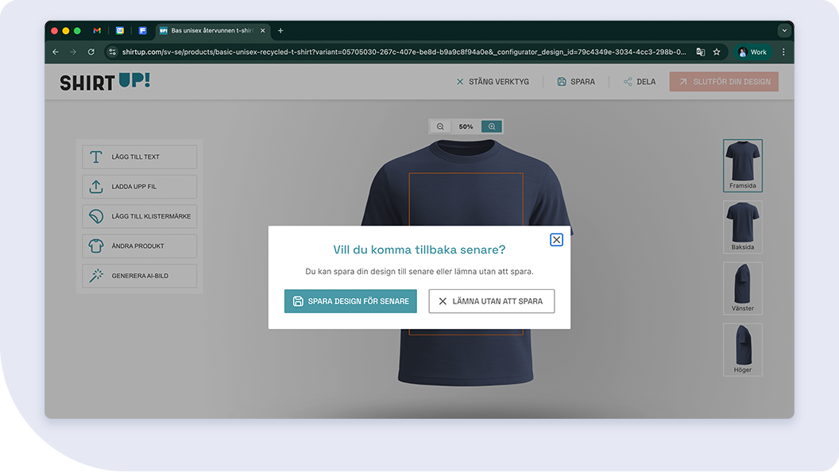Select LADDA UPP FIL upload tool
This screenshot has width=839, height=472.
140,187
